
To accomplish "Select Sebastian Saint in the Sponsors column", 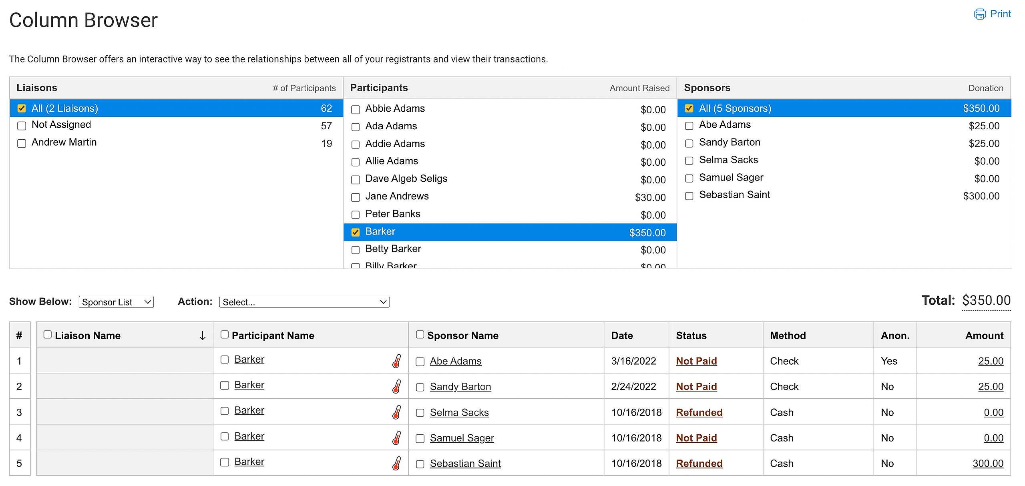I will pyautogui.click(x=734, y=195).
